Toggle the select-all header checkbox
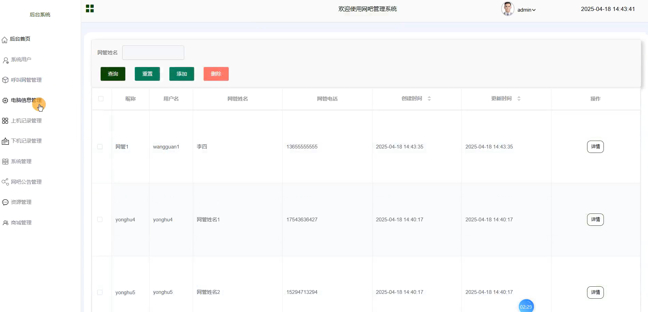This screenshot has height=312, width=648. point(101,99)
